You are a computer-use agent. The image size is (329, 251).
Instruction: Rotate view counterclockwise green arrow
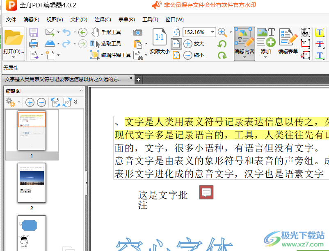222,44
